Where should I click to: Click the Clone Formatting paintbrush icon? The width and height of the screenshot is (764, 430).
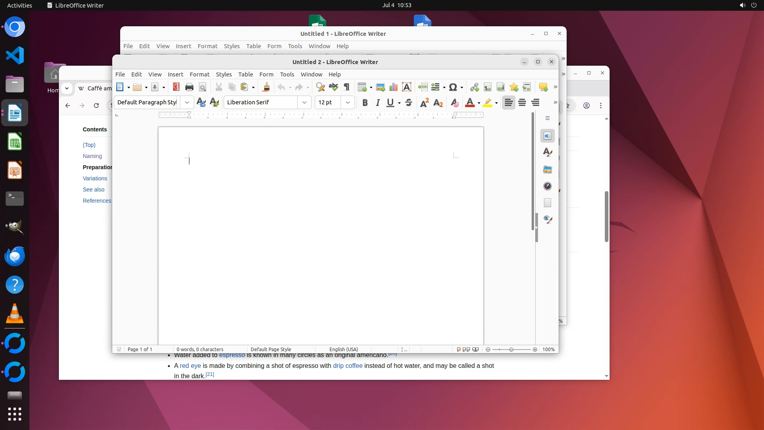point(266,87)
